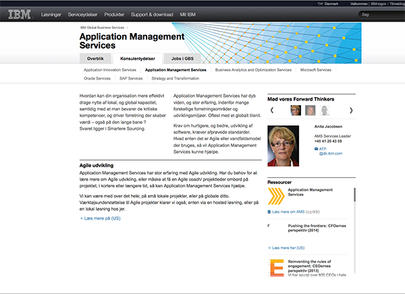Screen dimensions: 405x294
Task: Open the Servicesydelser menu
Action: click(91, 13)
